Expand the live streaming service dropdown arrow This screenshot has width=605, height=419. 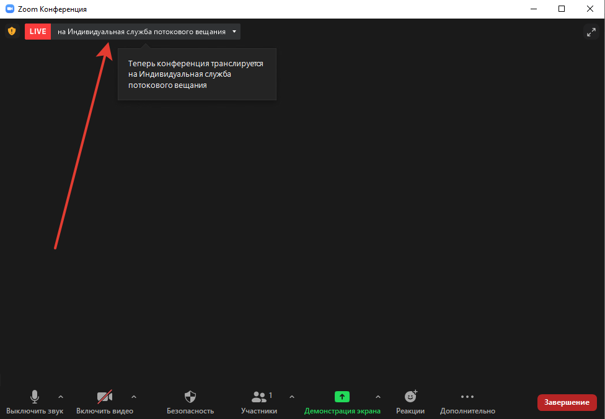(234, 32)
